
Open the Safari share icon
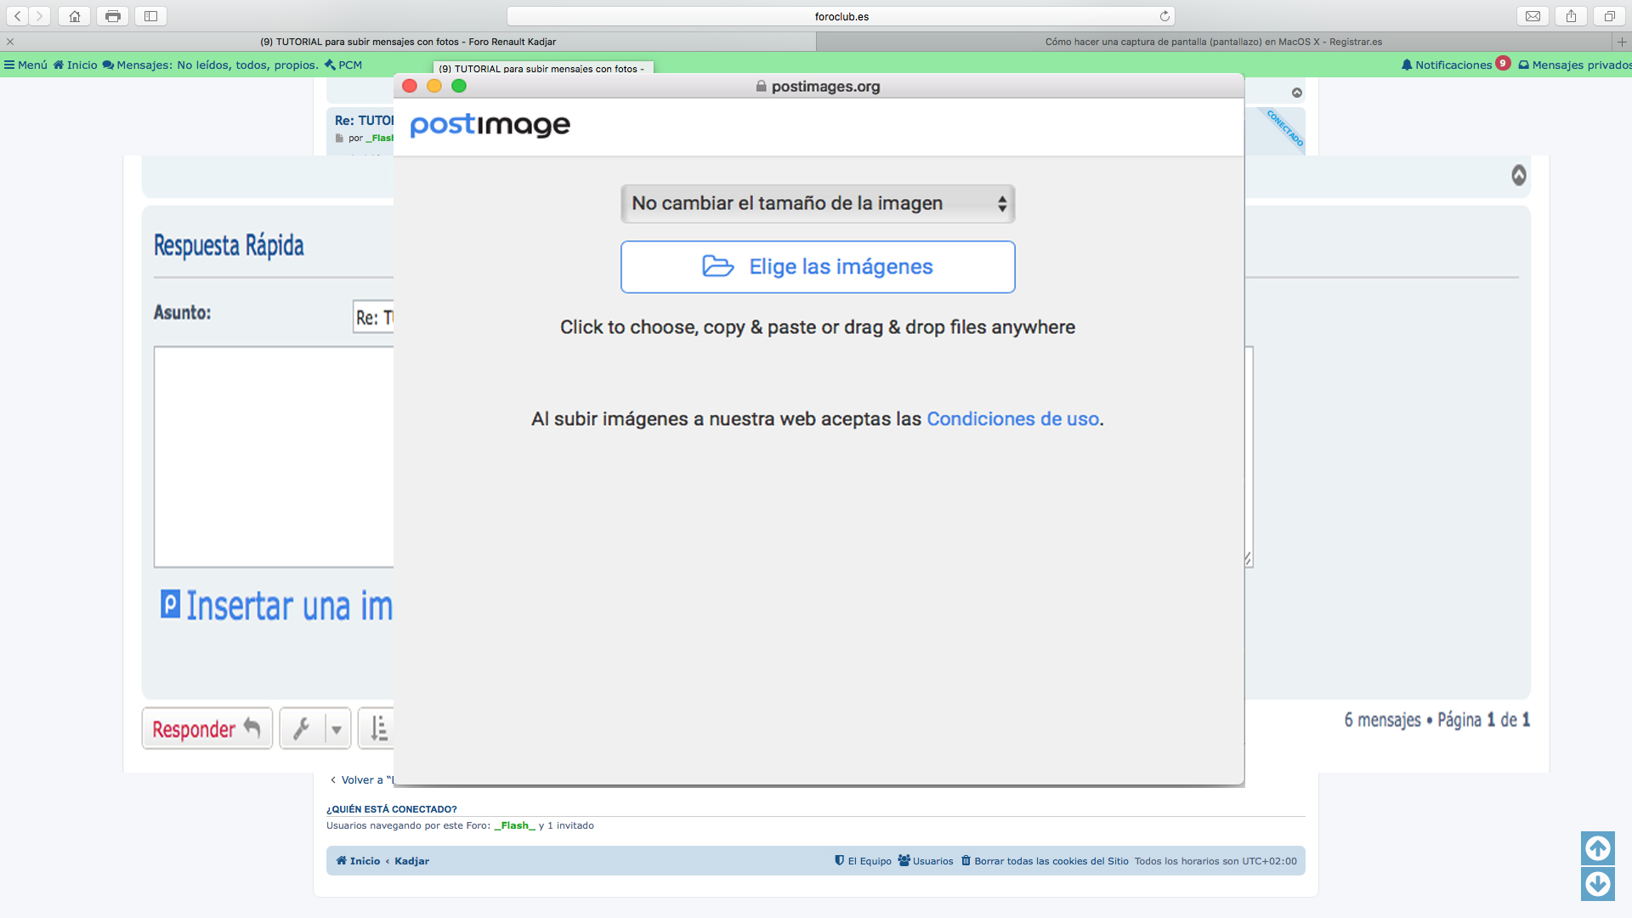(1571, 16)
